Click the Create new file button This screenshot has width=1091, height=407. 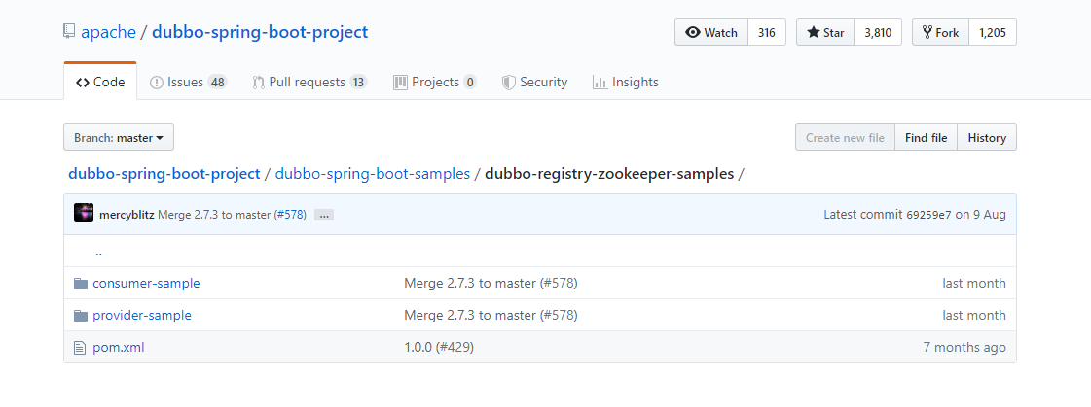pyautogui.click(x=846, y=138)
